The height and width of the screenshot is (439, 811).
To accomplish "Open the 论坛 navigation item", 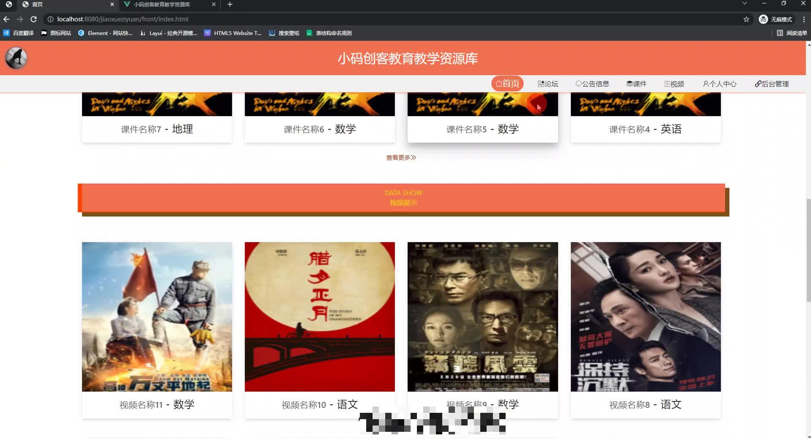I will [548, 84].
